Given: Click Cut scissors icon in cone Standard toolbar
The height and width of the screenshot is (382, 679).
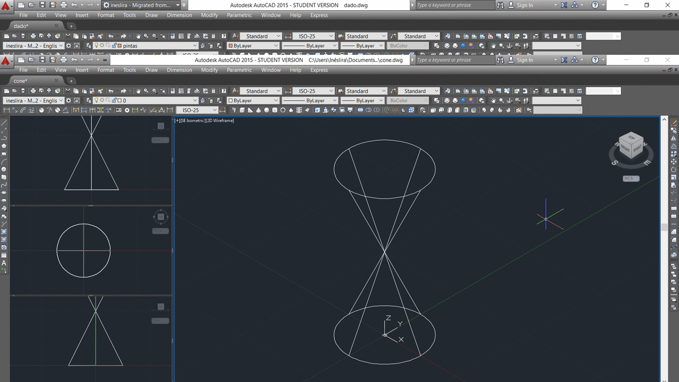Looking at the screenshot, I should (67, 91).
